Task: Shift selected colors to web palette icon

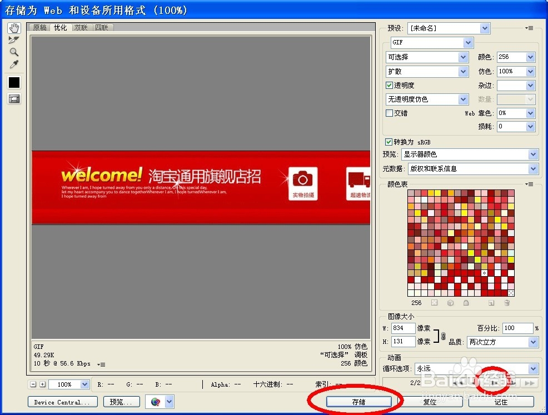Action: pos(451,303)
